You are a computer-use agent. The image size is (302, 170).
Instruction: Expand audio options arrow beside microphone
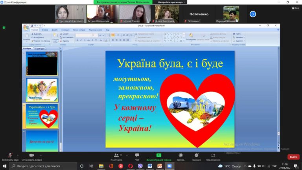17,154
